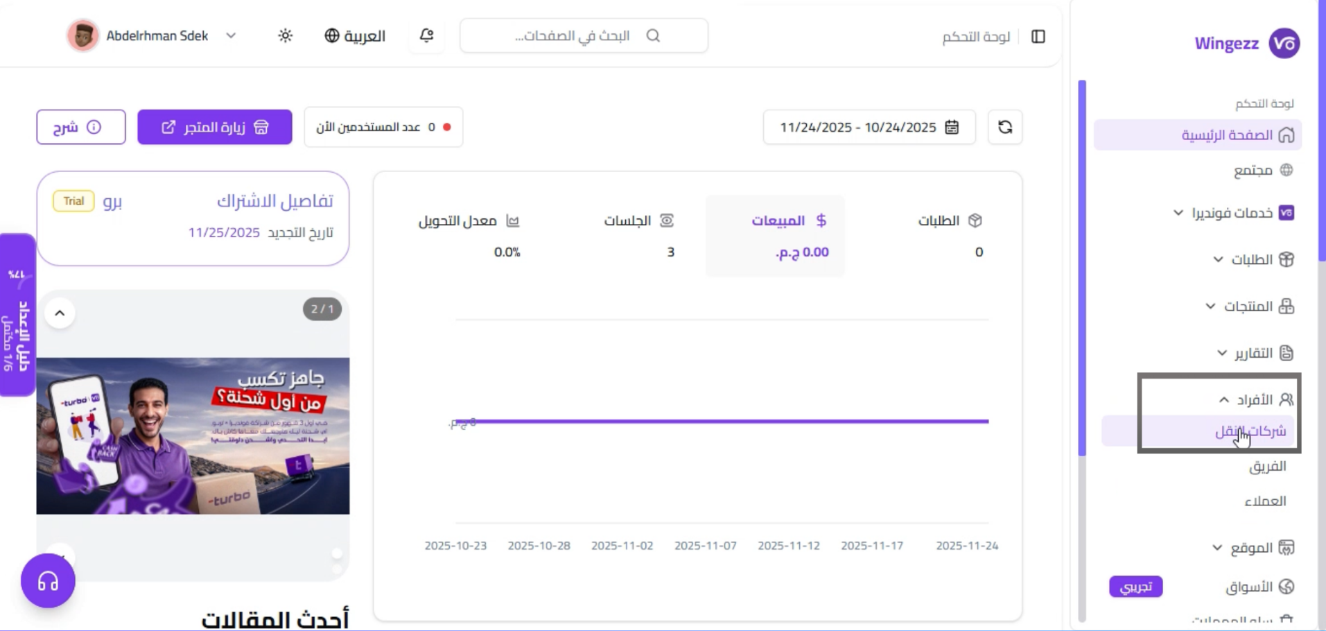Open شركات النقل in the sidebar

(1250, 431)
